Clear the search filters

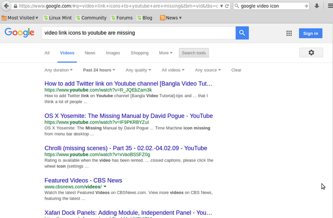coord(236,70)
